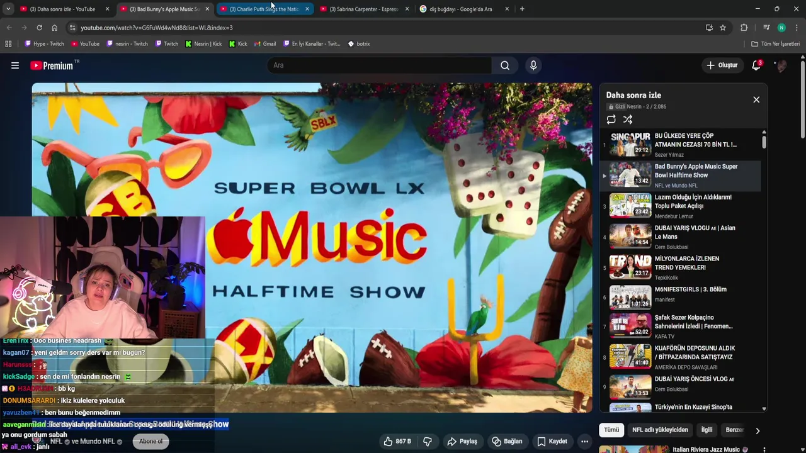Close the Sabrina Carpenter browser tab
The image size is (806, 453).
(x=407, y=9)
